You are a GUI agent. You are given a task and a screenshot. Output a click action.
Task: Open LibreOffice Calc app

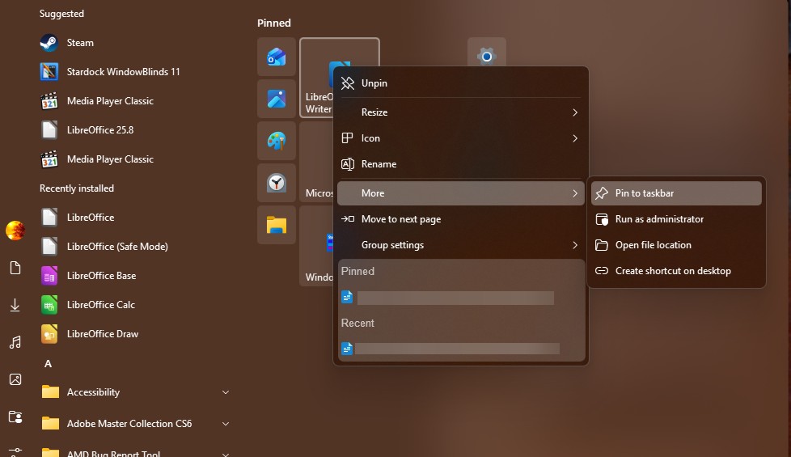[x=100, y=305]
